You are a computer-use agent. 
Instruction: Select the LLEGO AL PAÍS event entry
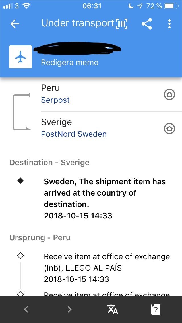(x=107, y=268)
